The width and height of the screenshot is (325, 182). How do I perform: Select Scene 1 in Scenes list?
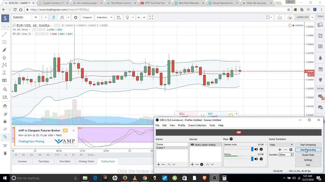tap(172, 148)
